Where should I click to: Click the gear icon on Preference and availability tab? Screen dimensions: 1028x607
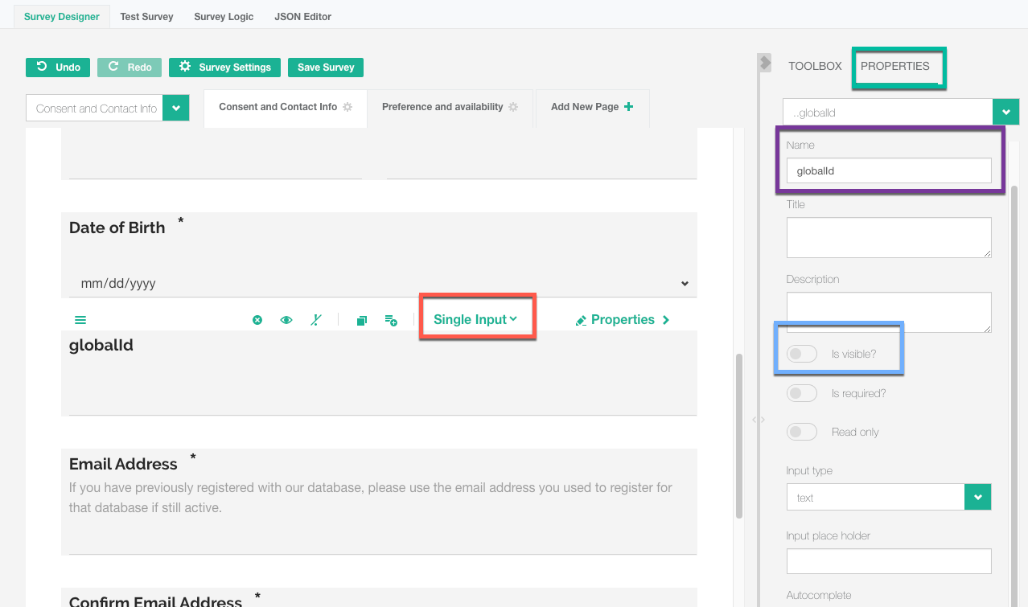(513, 107)
